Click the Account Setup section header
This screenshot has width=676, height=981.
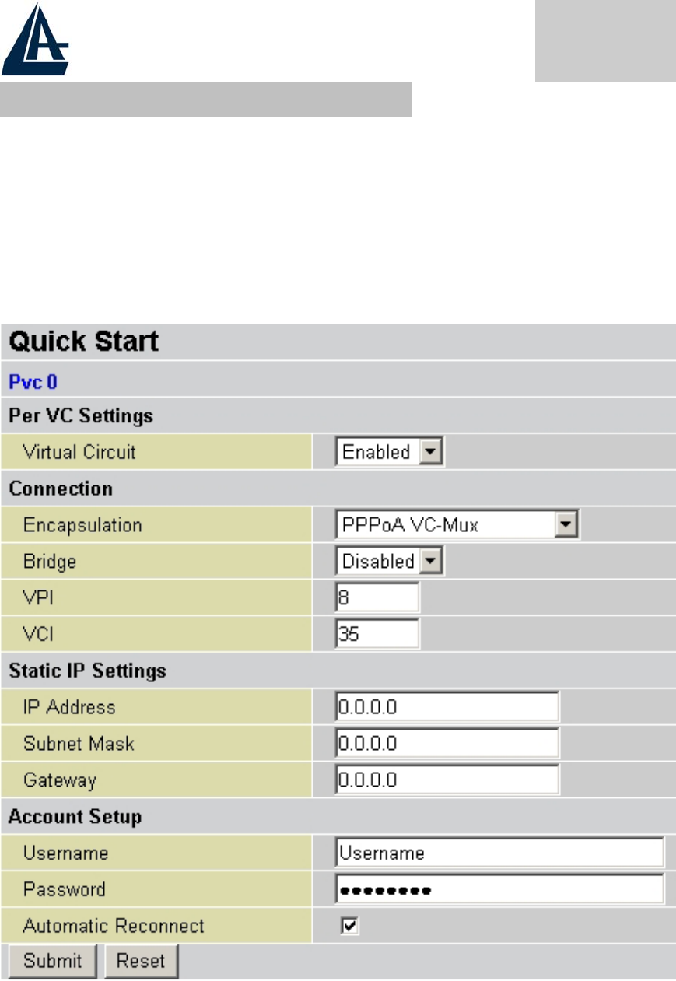pyautogui.click(x=75, y=817)
